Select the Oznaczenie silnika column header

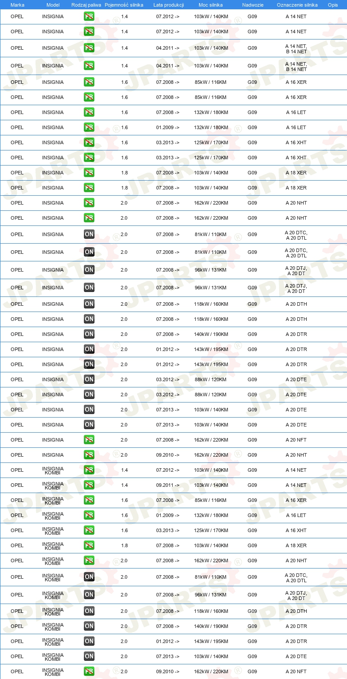(x=297, y=5)
